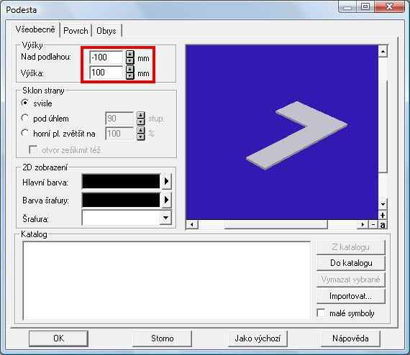
Task: Click the minus zoom button below preview
Action: click(x=373, y=224)
